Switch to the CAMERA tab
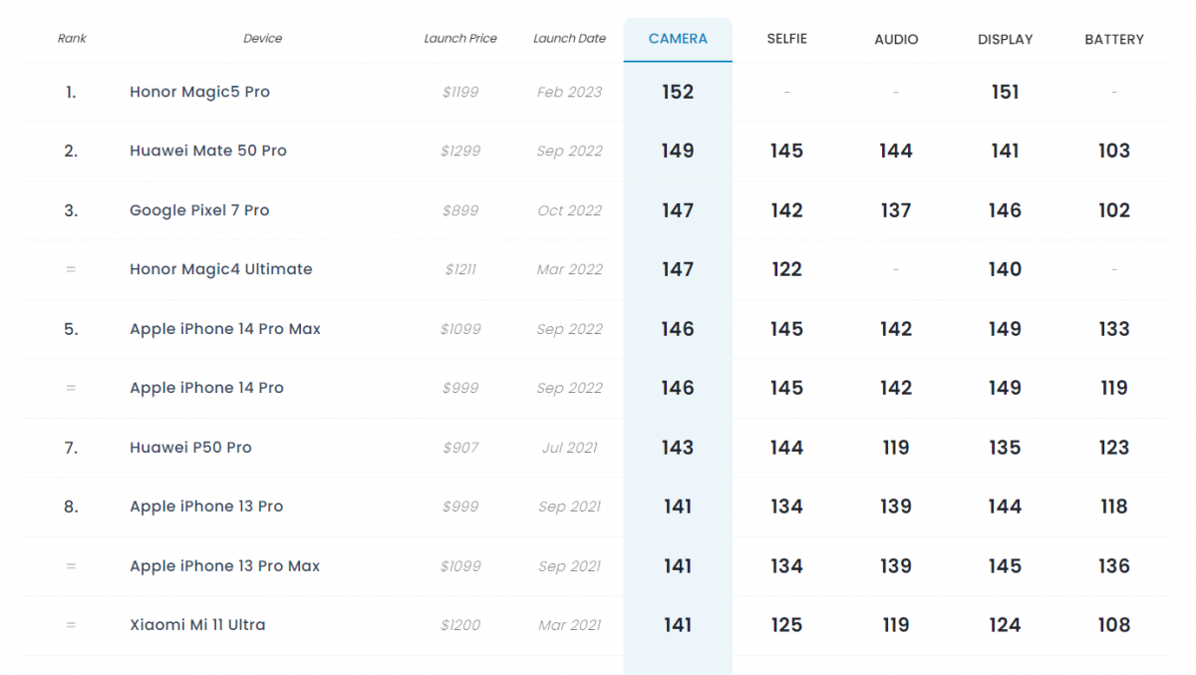The width and height of the screenshot is (1196, 675). (x=678, y=39)
